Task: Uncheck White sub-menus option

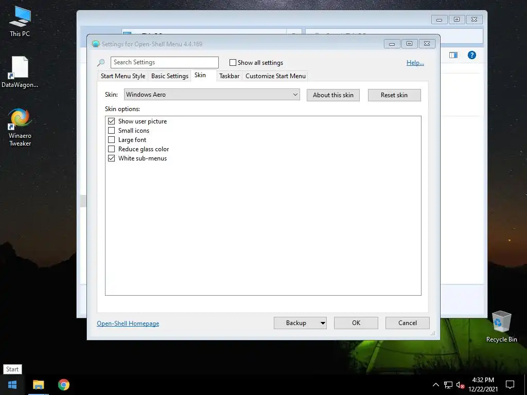Action: [111, 158]
